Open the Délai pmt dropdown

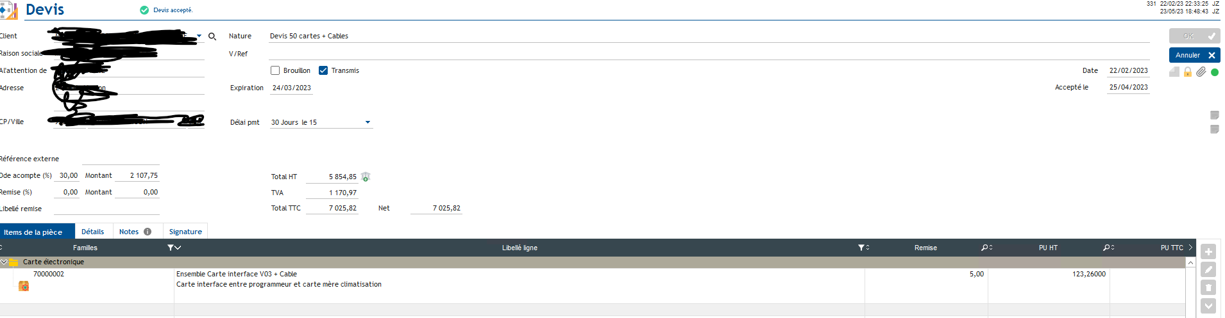pyautogui.click(x=367, y=122)
